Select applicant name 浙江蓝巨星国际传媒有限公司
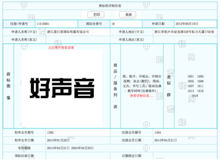Screen dimensions: 221x165 click(x=68, y=32)
